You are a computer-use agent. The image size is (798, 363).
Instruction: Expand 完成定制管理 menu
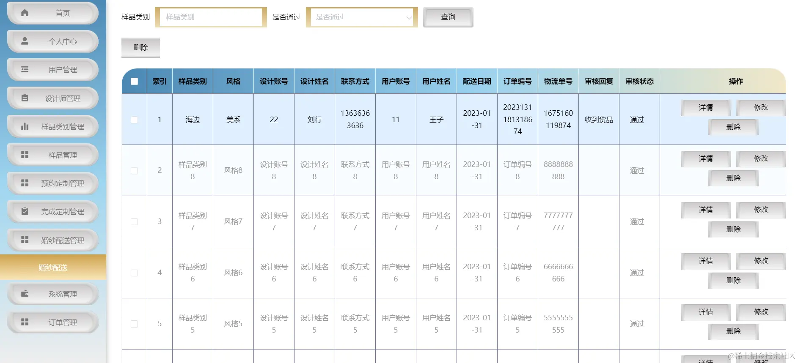[x=53, y=211]
